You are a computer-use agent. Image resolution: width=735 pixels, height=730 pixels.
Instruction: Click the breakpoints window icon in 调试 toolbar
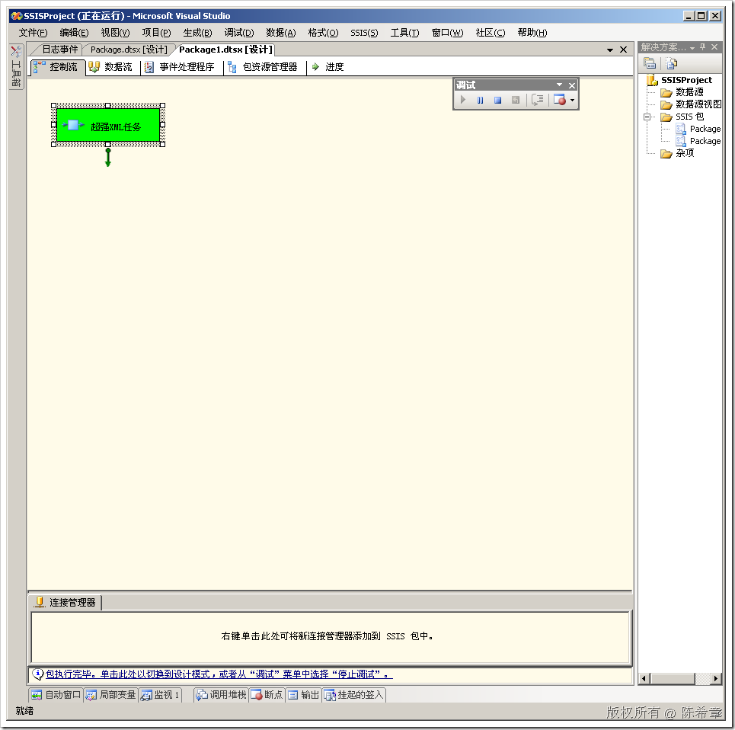560,100
